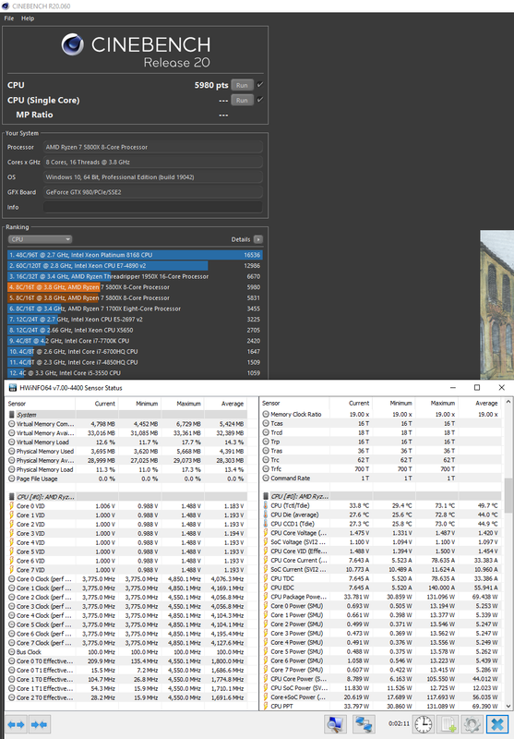Select ranking entry Intel Core i7-7700K CPU
514x739 pixels.
point(135,341)
